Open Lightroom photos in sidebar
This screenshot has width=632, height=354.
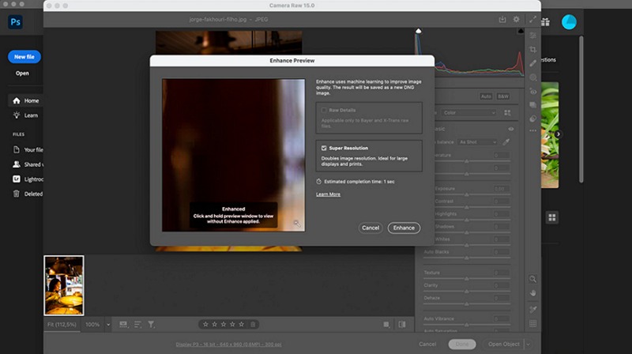coord(28,179)
